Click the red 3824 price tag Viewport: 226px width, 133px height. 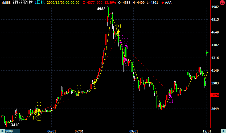pos(215,95)
